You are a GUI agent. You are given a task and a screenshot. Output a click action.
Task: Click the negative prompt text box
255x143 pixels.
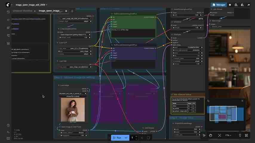(x=133, y=64)
